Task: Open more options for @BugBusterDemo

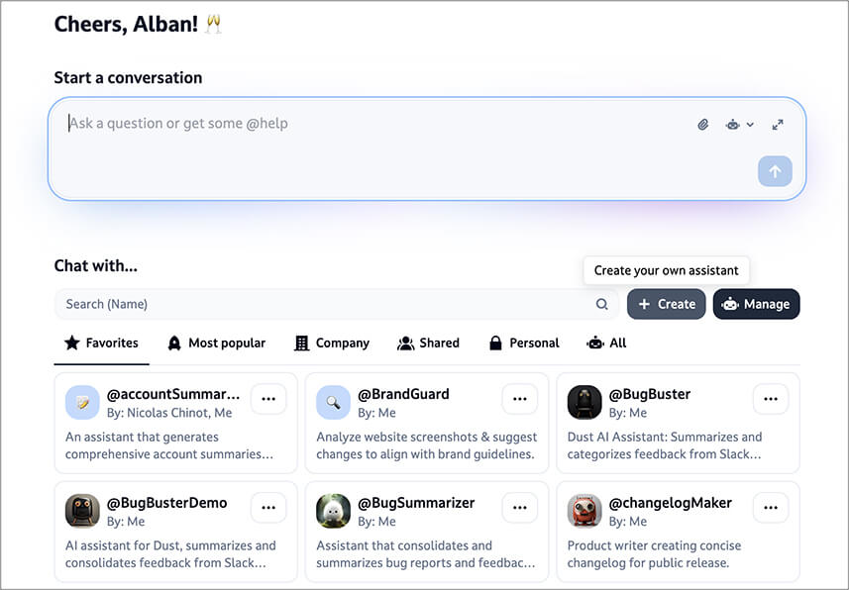Action: (x=268, y=508)
